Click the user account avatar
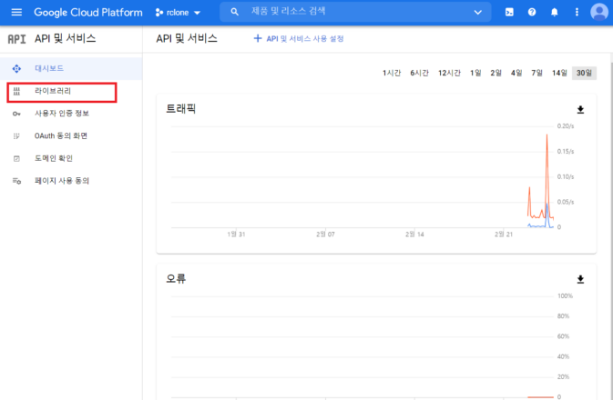Viewport: 613px width, 400px height. tap(598, 12)
